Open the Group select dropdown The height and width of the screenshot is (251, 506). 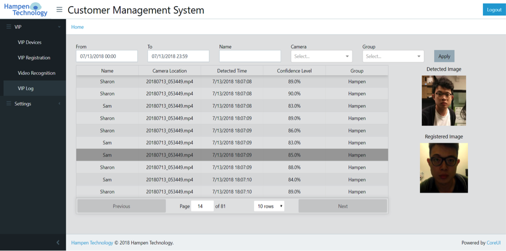[392, 56]
